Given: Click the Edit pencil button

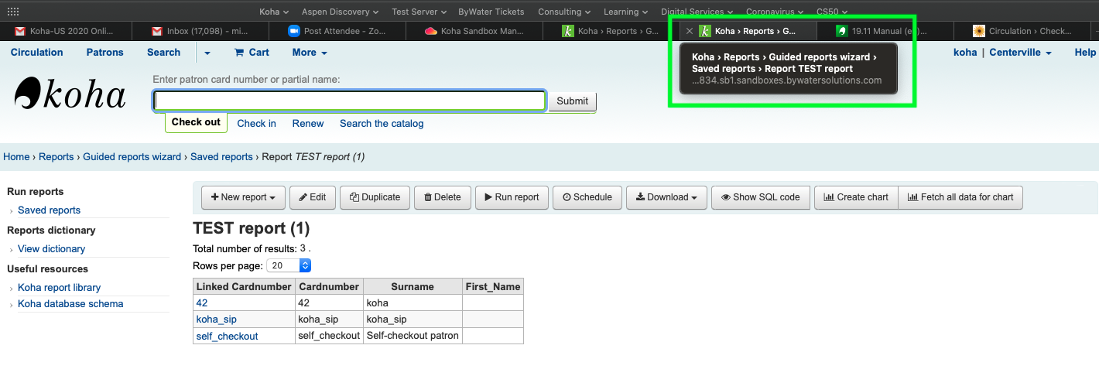Looking at the screenshot, I should pyautogui.click(x=312, y=197).
